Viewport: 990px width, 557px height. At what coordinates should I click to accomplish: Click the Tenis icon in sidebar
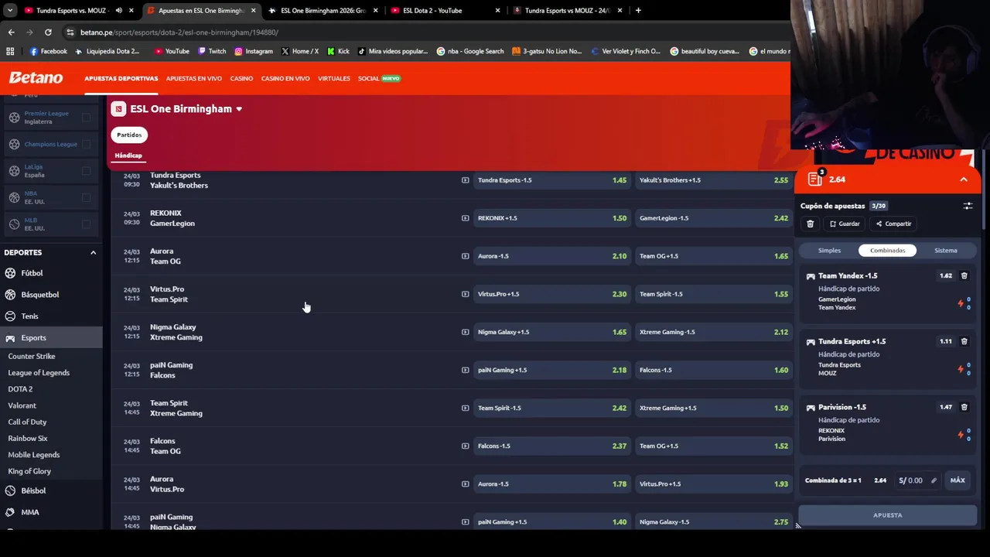10,316
